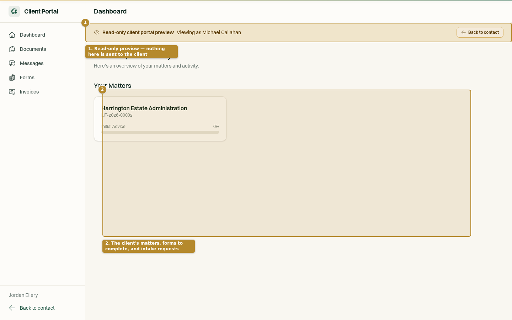Click the Invoices banknote icon

12,92
